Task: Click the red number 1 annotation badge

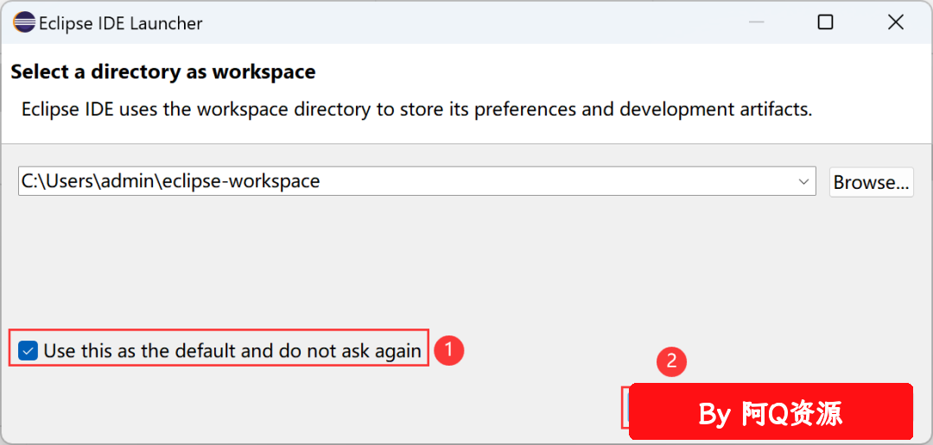Action: [x=448, y=350]
